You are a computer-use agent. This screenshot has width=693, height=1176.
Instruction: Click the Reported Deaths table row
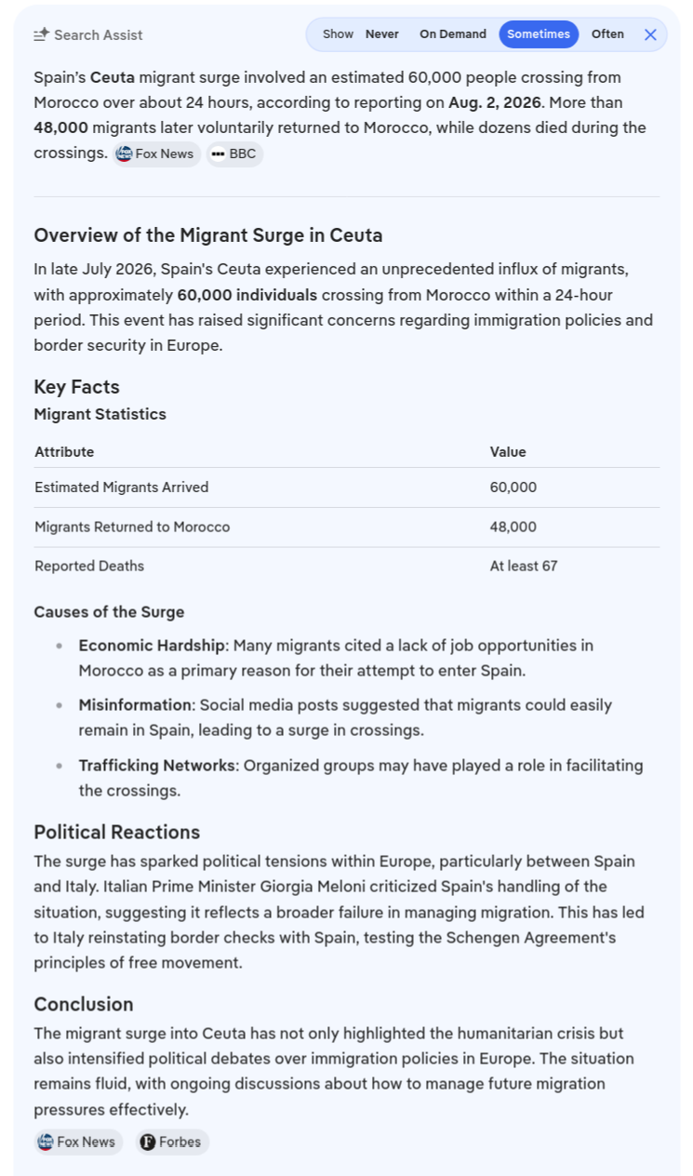point(346,566)
